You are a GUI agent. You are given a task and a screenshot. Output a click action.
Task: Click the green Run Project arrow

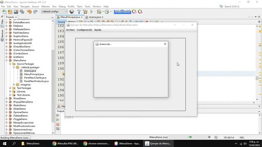click(92, 12)
